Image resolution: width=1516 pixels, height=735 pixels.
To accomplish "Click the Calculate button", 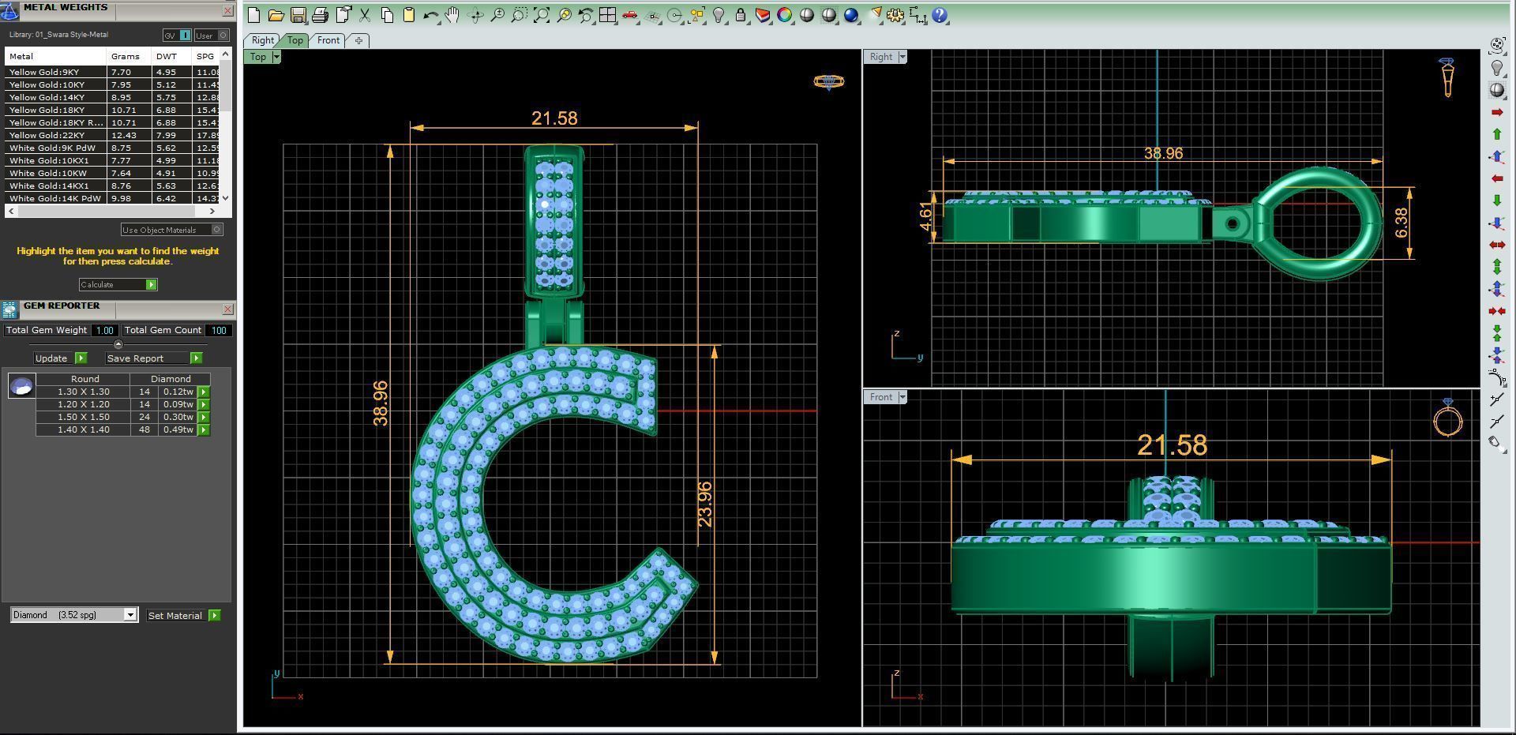I will 118,284.
